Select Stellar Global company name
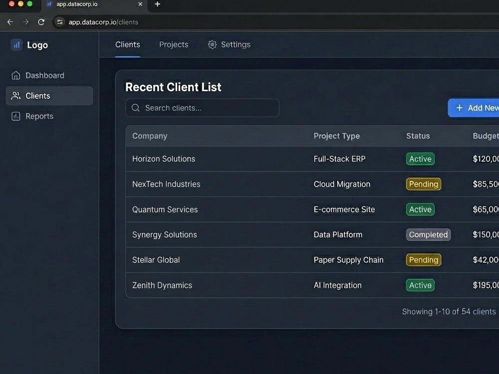Screen dimensions: 499x374 156,260
